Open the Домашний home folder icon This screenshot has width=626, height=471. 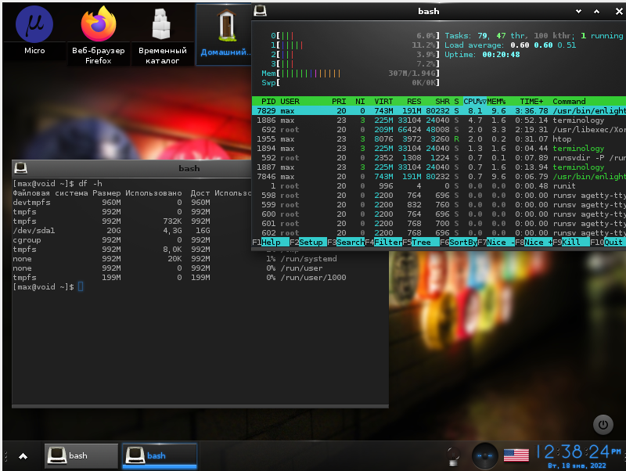226,33
